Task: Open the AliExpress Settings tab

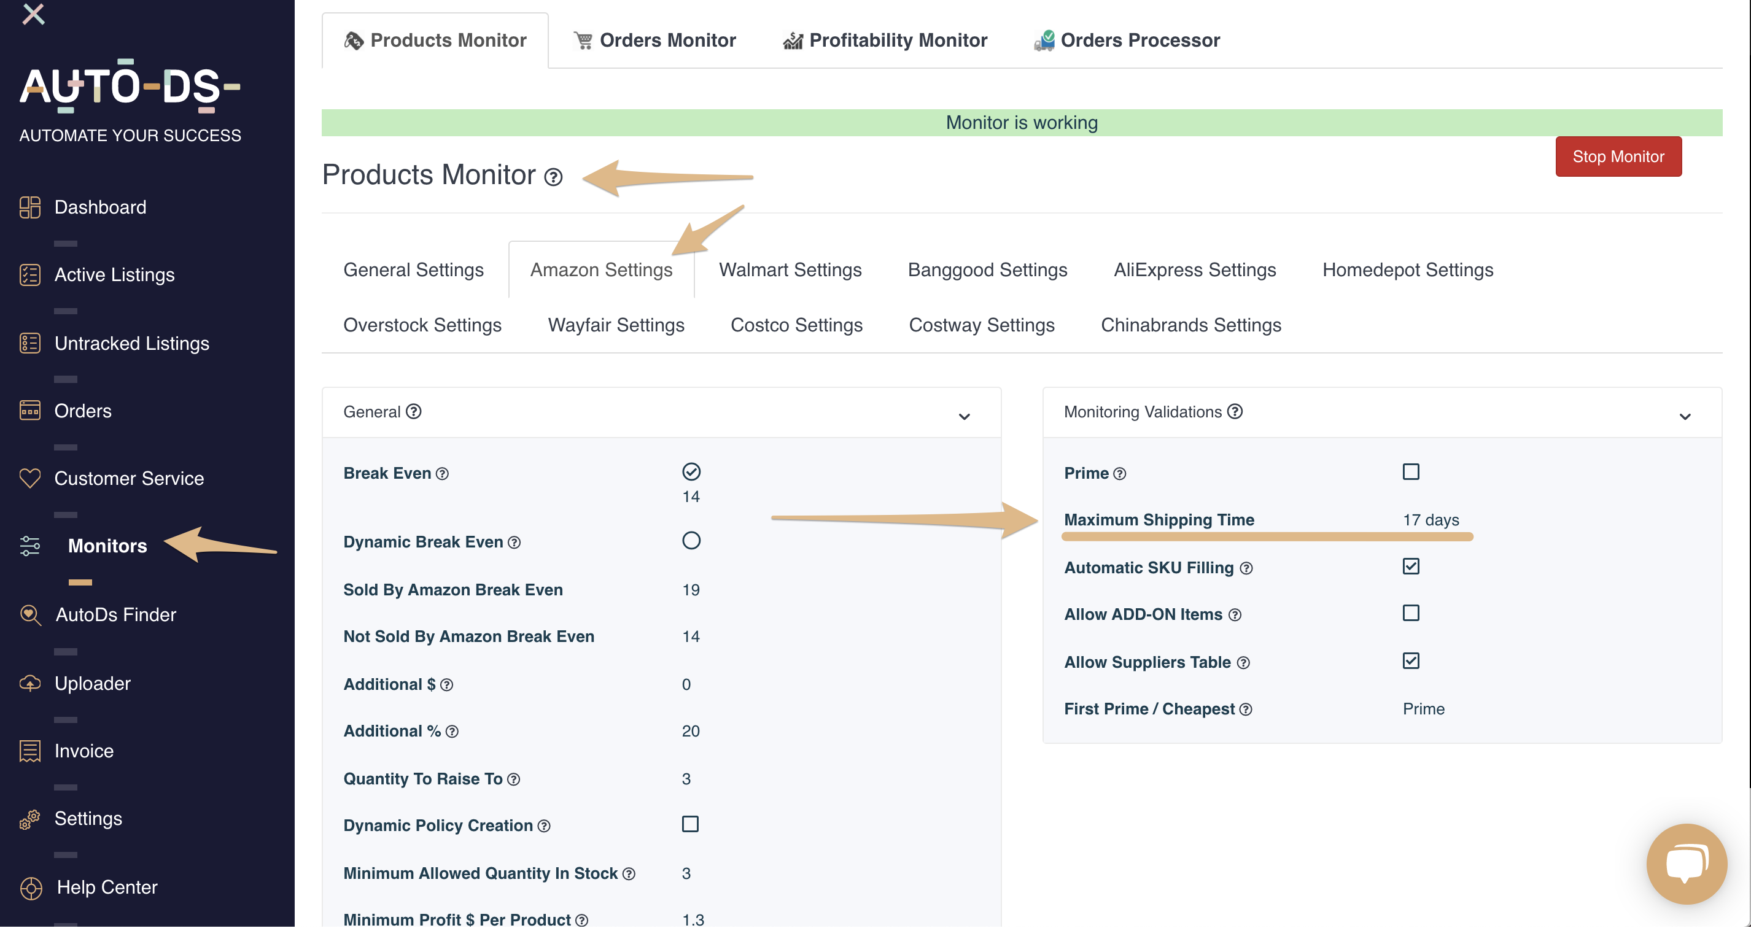Action: pyautogui.click(x=1194, y=269)
